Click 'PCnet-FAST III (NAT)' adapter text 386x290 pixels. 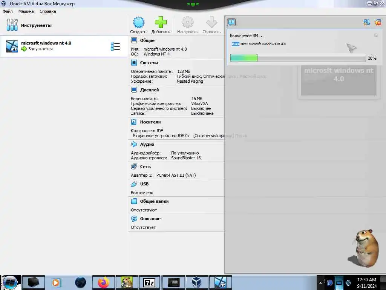point(176,175)
